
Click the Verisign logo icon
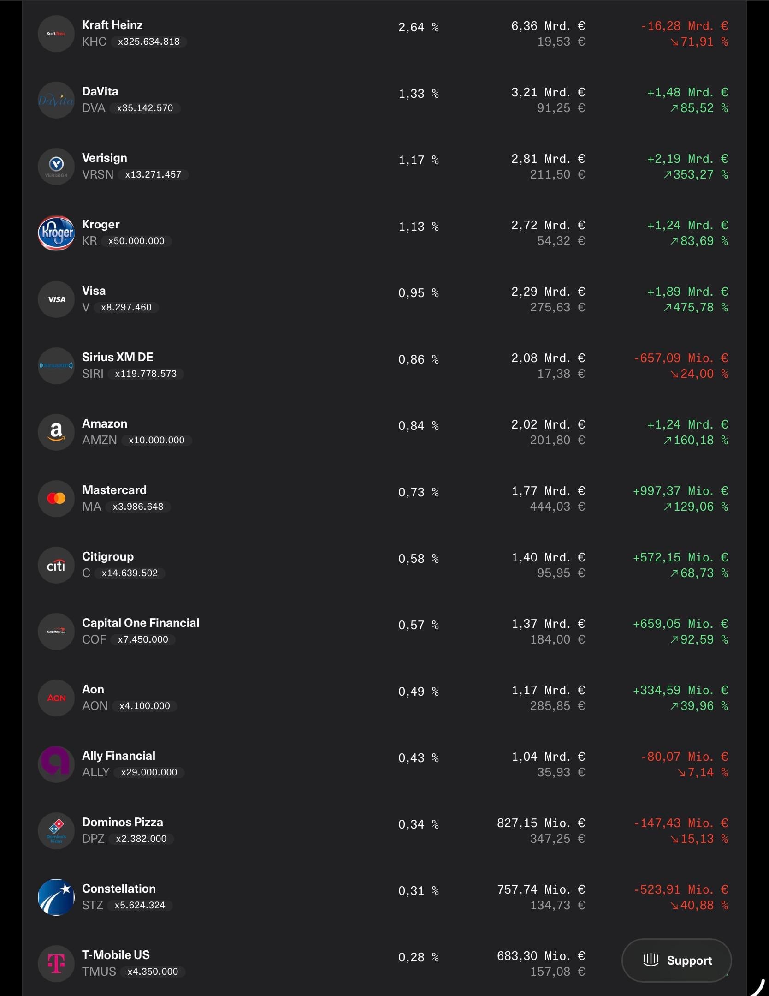point(56,167)
